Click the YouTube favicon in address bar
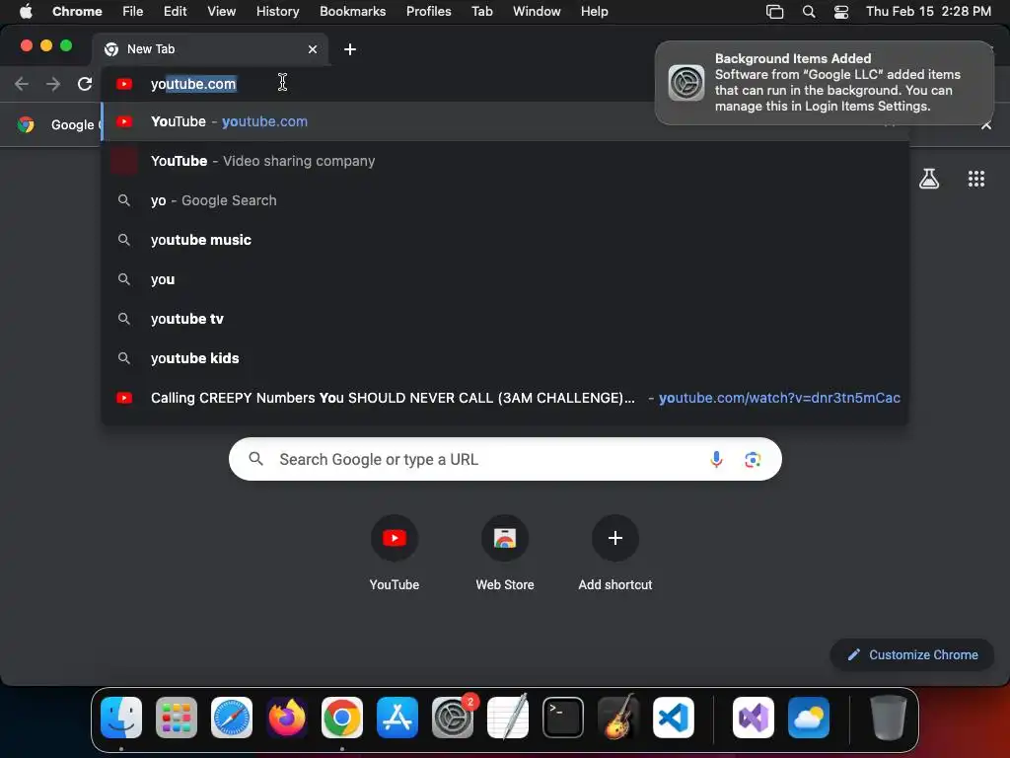 click(x=124, y=84)
